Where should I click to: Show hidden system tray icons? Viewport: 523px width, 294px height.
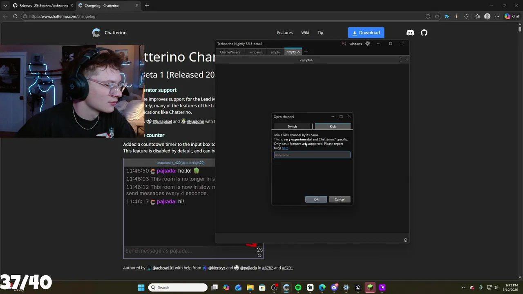coord(463,287)
